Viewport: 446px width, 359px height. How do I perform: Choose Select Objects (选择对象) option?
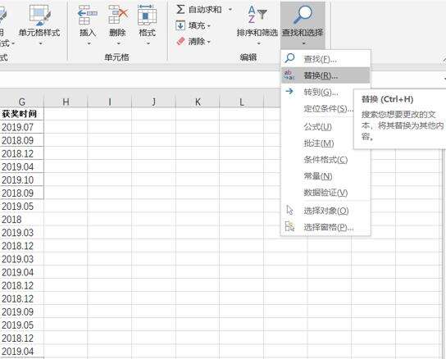point(325,211)
